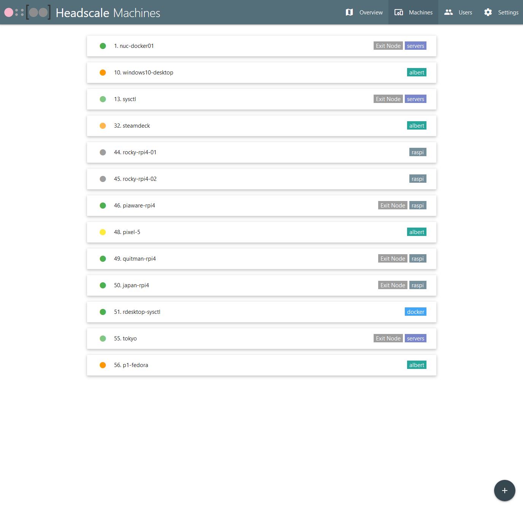Click green status dot of piaware-rpi4
The height and width of the screenshot is (508, 523).
click(103, 206)
